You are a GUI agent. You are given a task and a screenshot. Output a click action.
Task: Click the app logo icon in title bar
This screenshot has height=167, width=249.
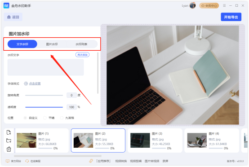(x=6, y=6)
